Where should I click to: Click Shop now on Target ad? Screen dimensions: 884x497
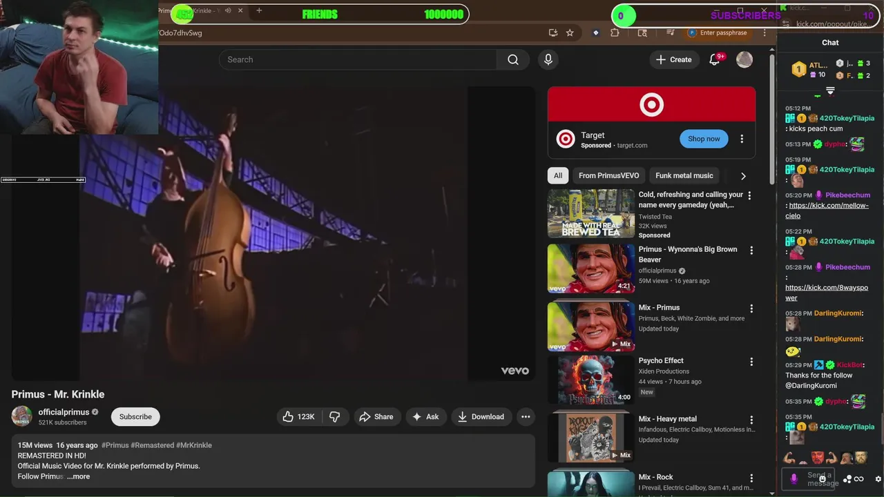click(x=704, y=139)
